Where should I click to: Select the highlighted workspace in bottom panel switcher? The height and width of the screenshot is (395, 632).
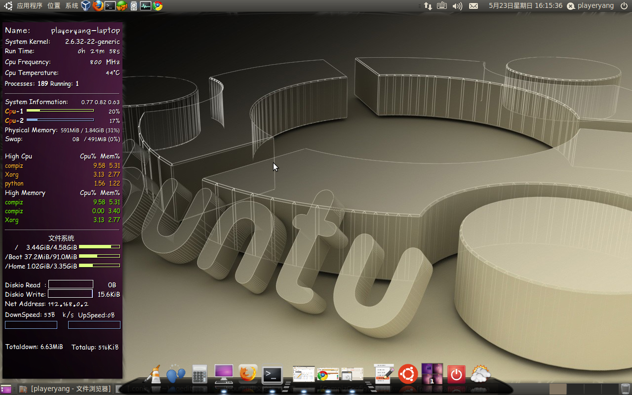558,389
